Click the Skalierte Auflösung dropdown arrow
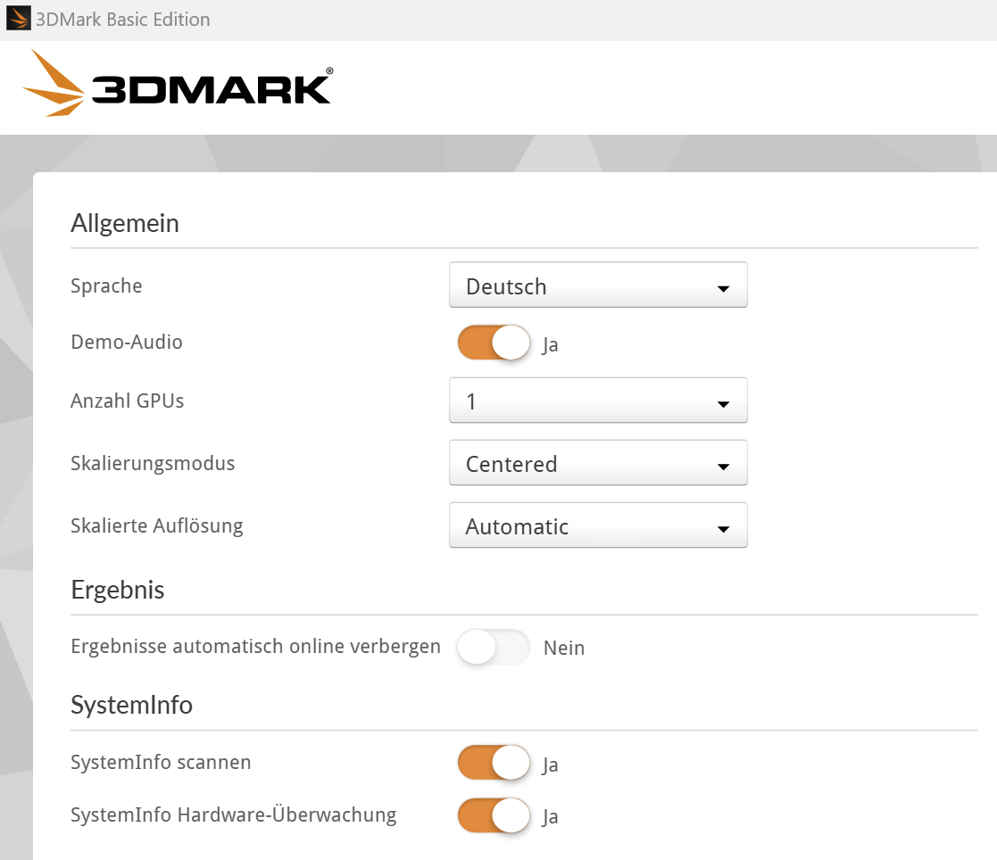The image size is (997, 860). pos(723,529)
